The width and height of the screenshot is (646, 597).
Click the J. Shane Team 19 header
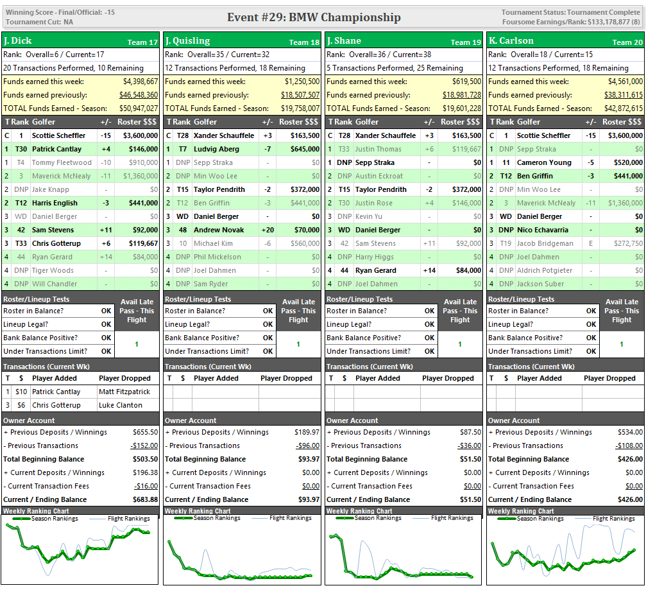pyautogui.click(x=404, y=41)
